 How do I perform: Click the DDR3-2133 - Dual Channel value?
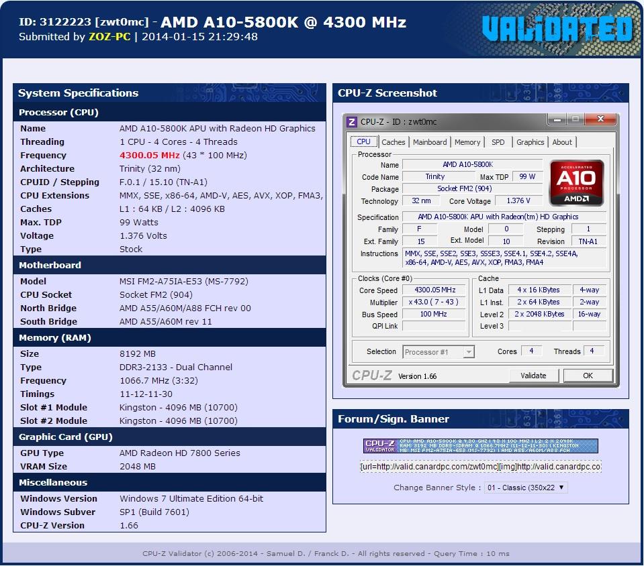(x=176, y=367)
